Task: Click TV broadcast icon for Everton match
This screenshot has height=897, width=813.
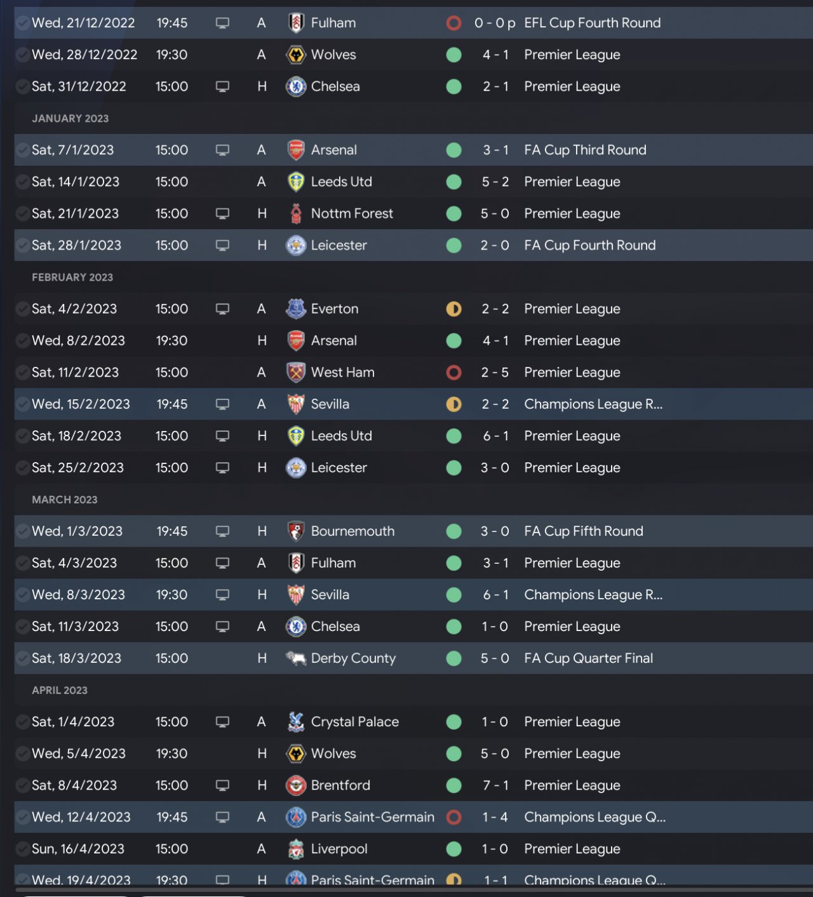Action: [x=222, y=309]
